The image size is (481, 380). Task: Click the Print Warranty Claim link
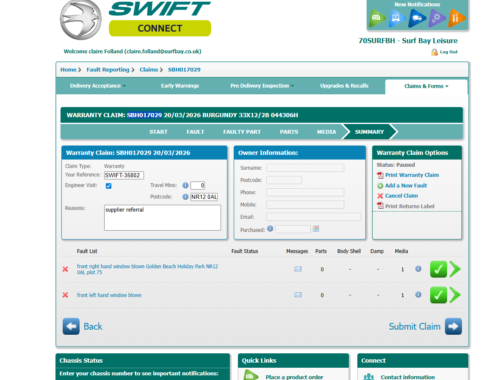[x=412, y=175]
